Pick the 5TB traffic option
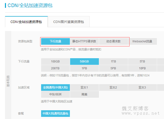This screenshot has height=119, width=164. coord(142,62)
